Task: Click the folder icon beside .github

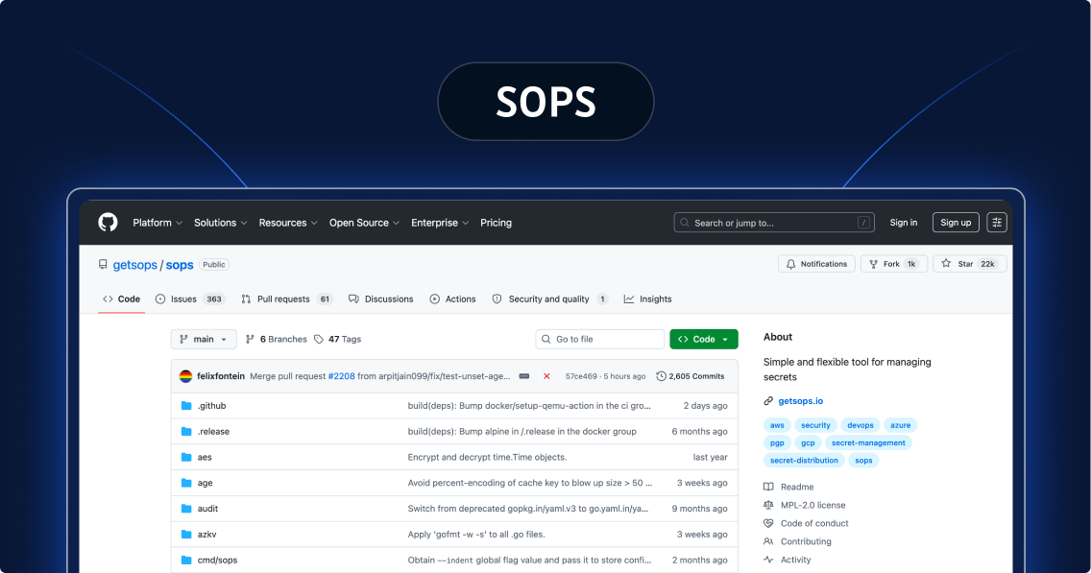Action: 186,406
